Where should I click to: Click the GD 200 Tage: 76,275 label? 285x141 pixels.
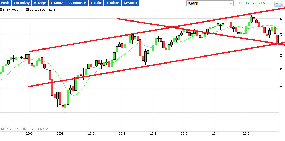(x=43, y=10)
